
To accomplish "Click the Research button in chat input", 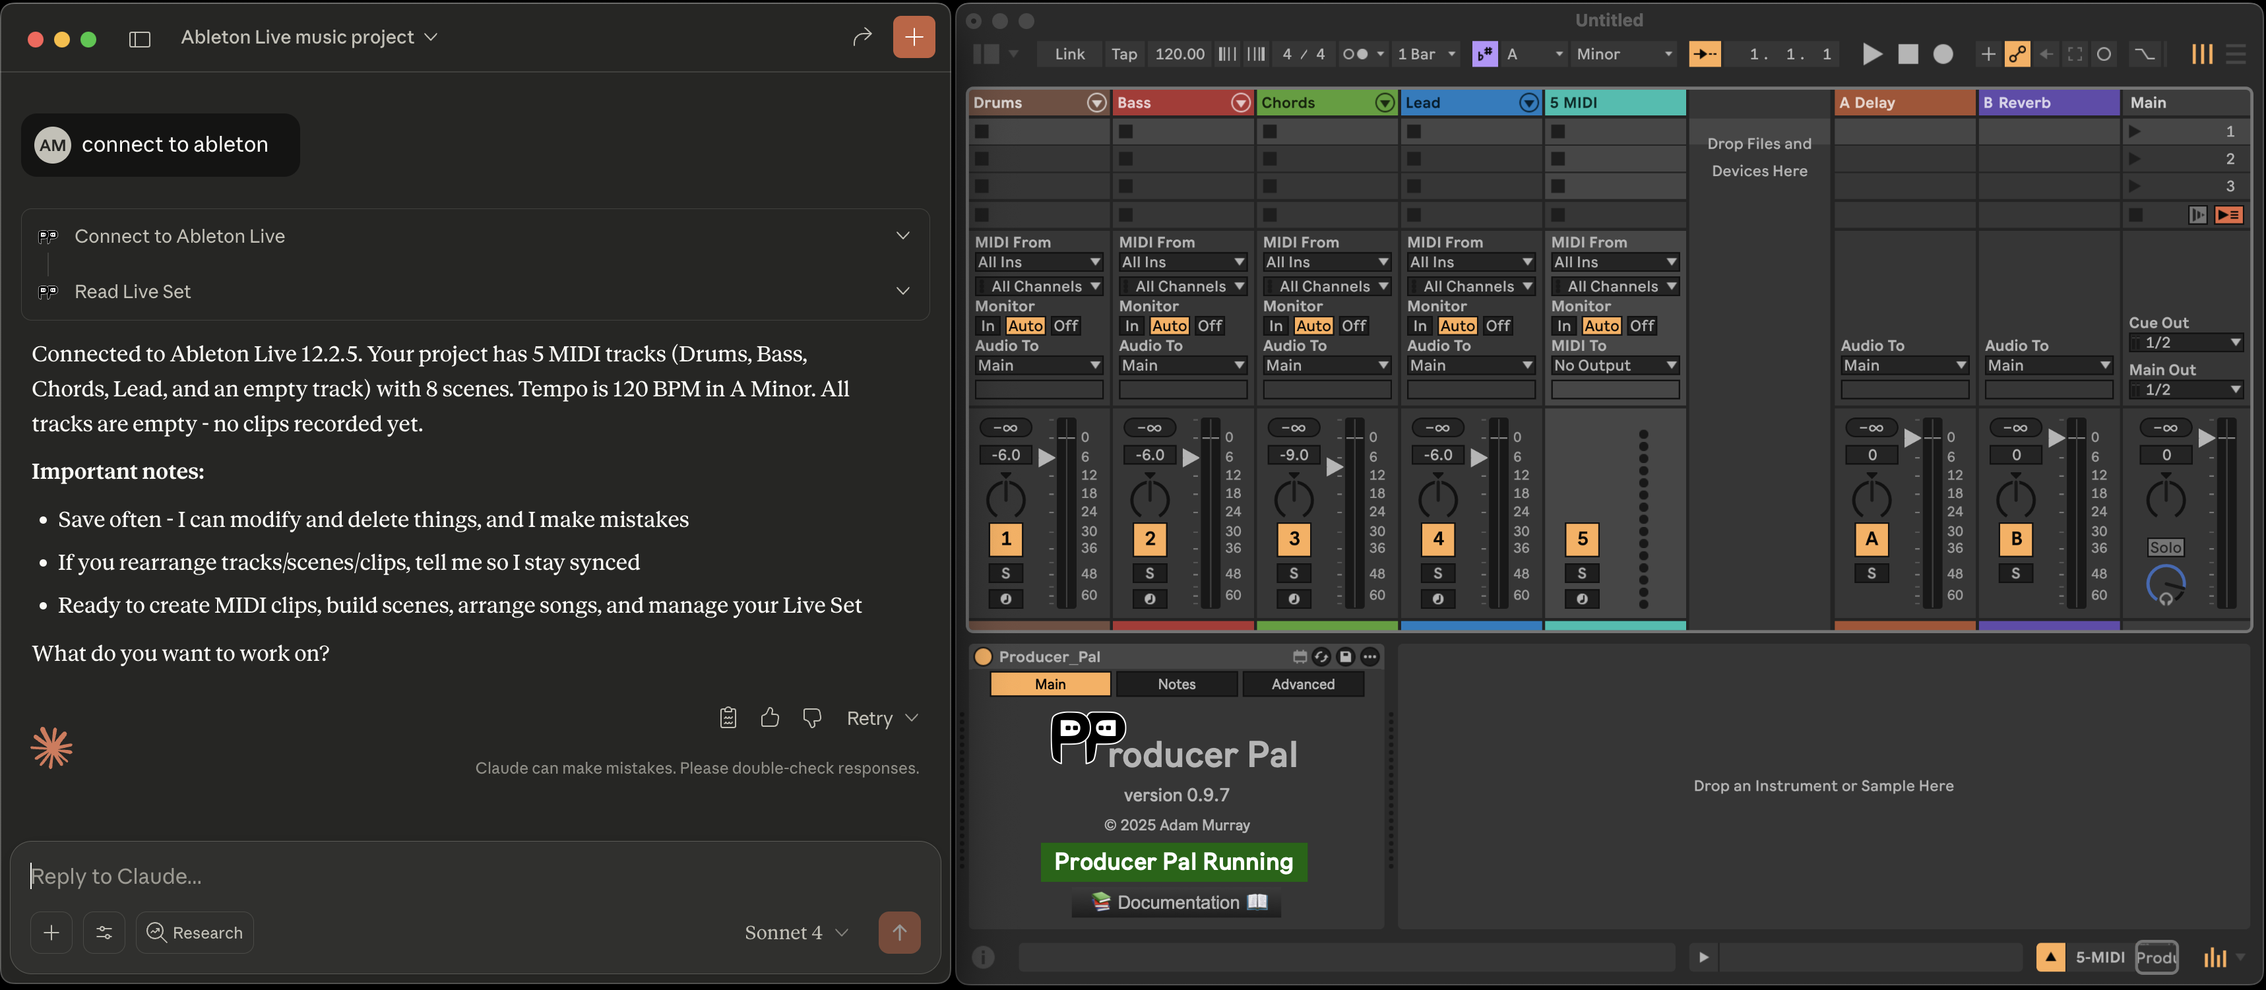I will 195,932.
